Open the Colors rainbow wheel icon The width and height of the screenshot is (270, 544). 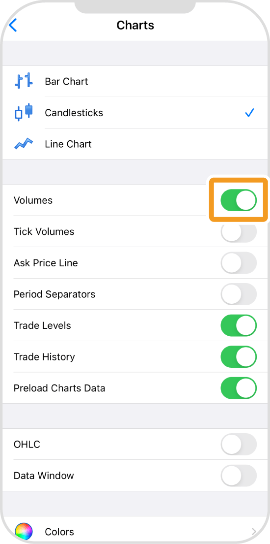[24, 532]
